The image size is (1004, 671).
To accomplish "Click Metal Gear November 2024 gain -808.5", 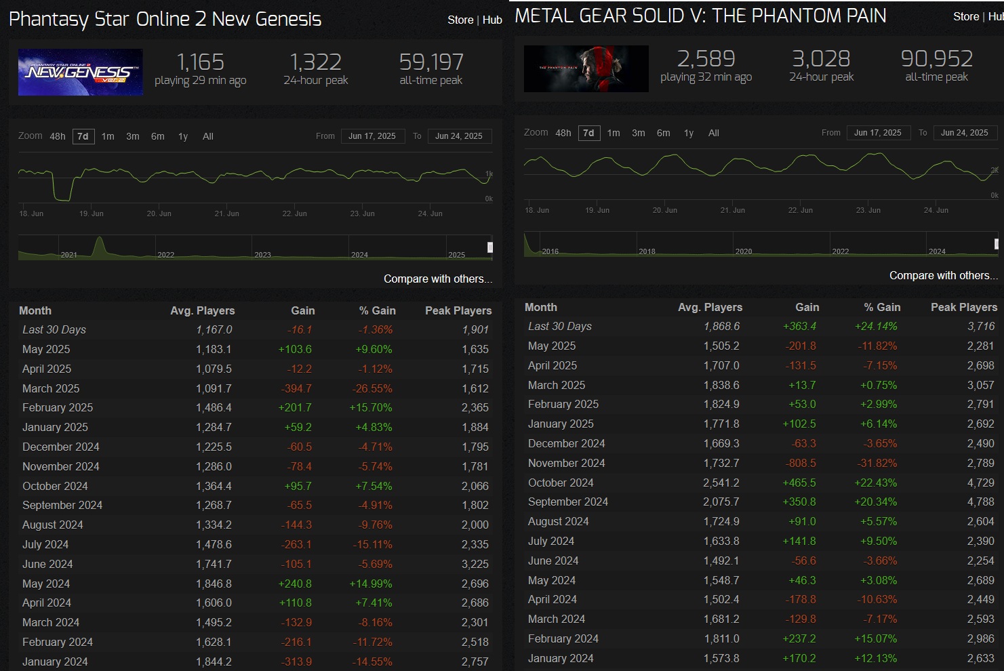I will (801, 463).
